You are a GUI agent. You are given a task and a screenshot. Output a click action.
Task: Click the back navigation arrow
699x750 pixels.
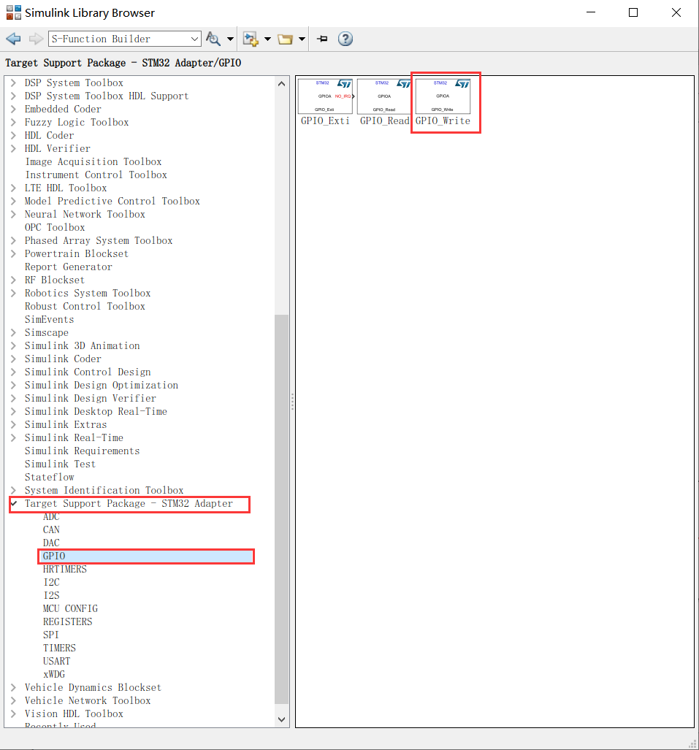coord(13,39)
